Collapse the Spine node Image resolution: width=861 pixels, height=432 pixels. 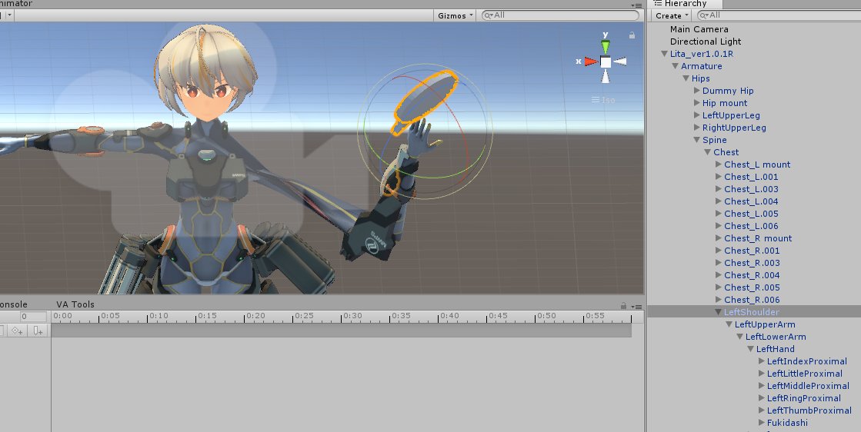pyautogui.click(x=697, y=140)
